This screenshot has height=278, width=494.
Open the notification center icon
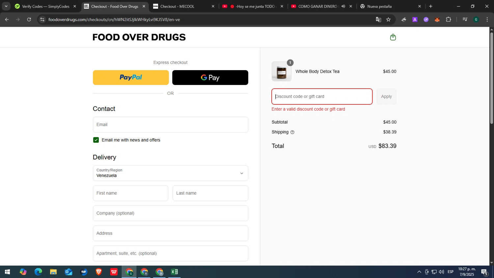[x=484, y=272]
